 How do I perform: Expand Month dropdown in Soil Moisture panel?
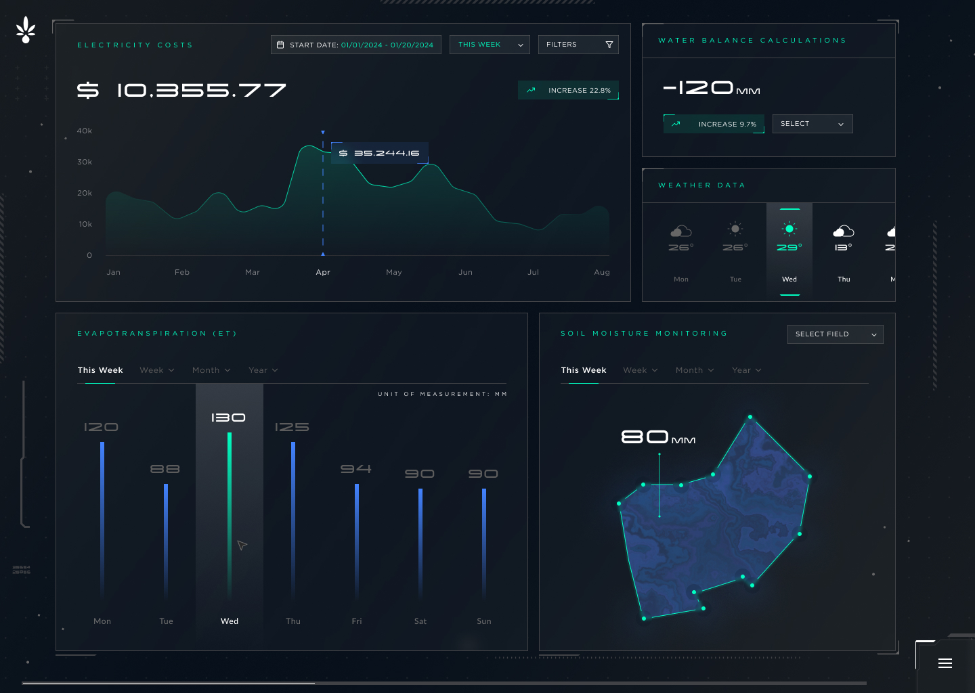tap(695, 370)
